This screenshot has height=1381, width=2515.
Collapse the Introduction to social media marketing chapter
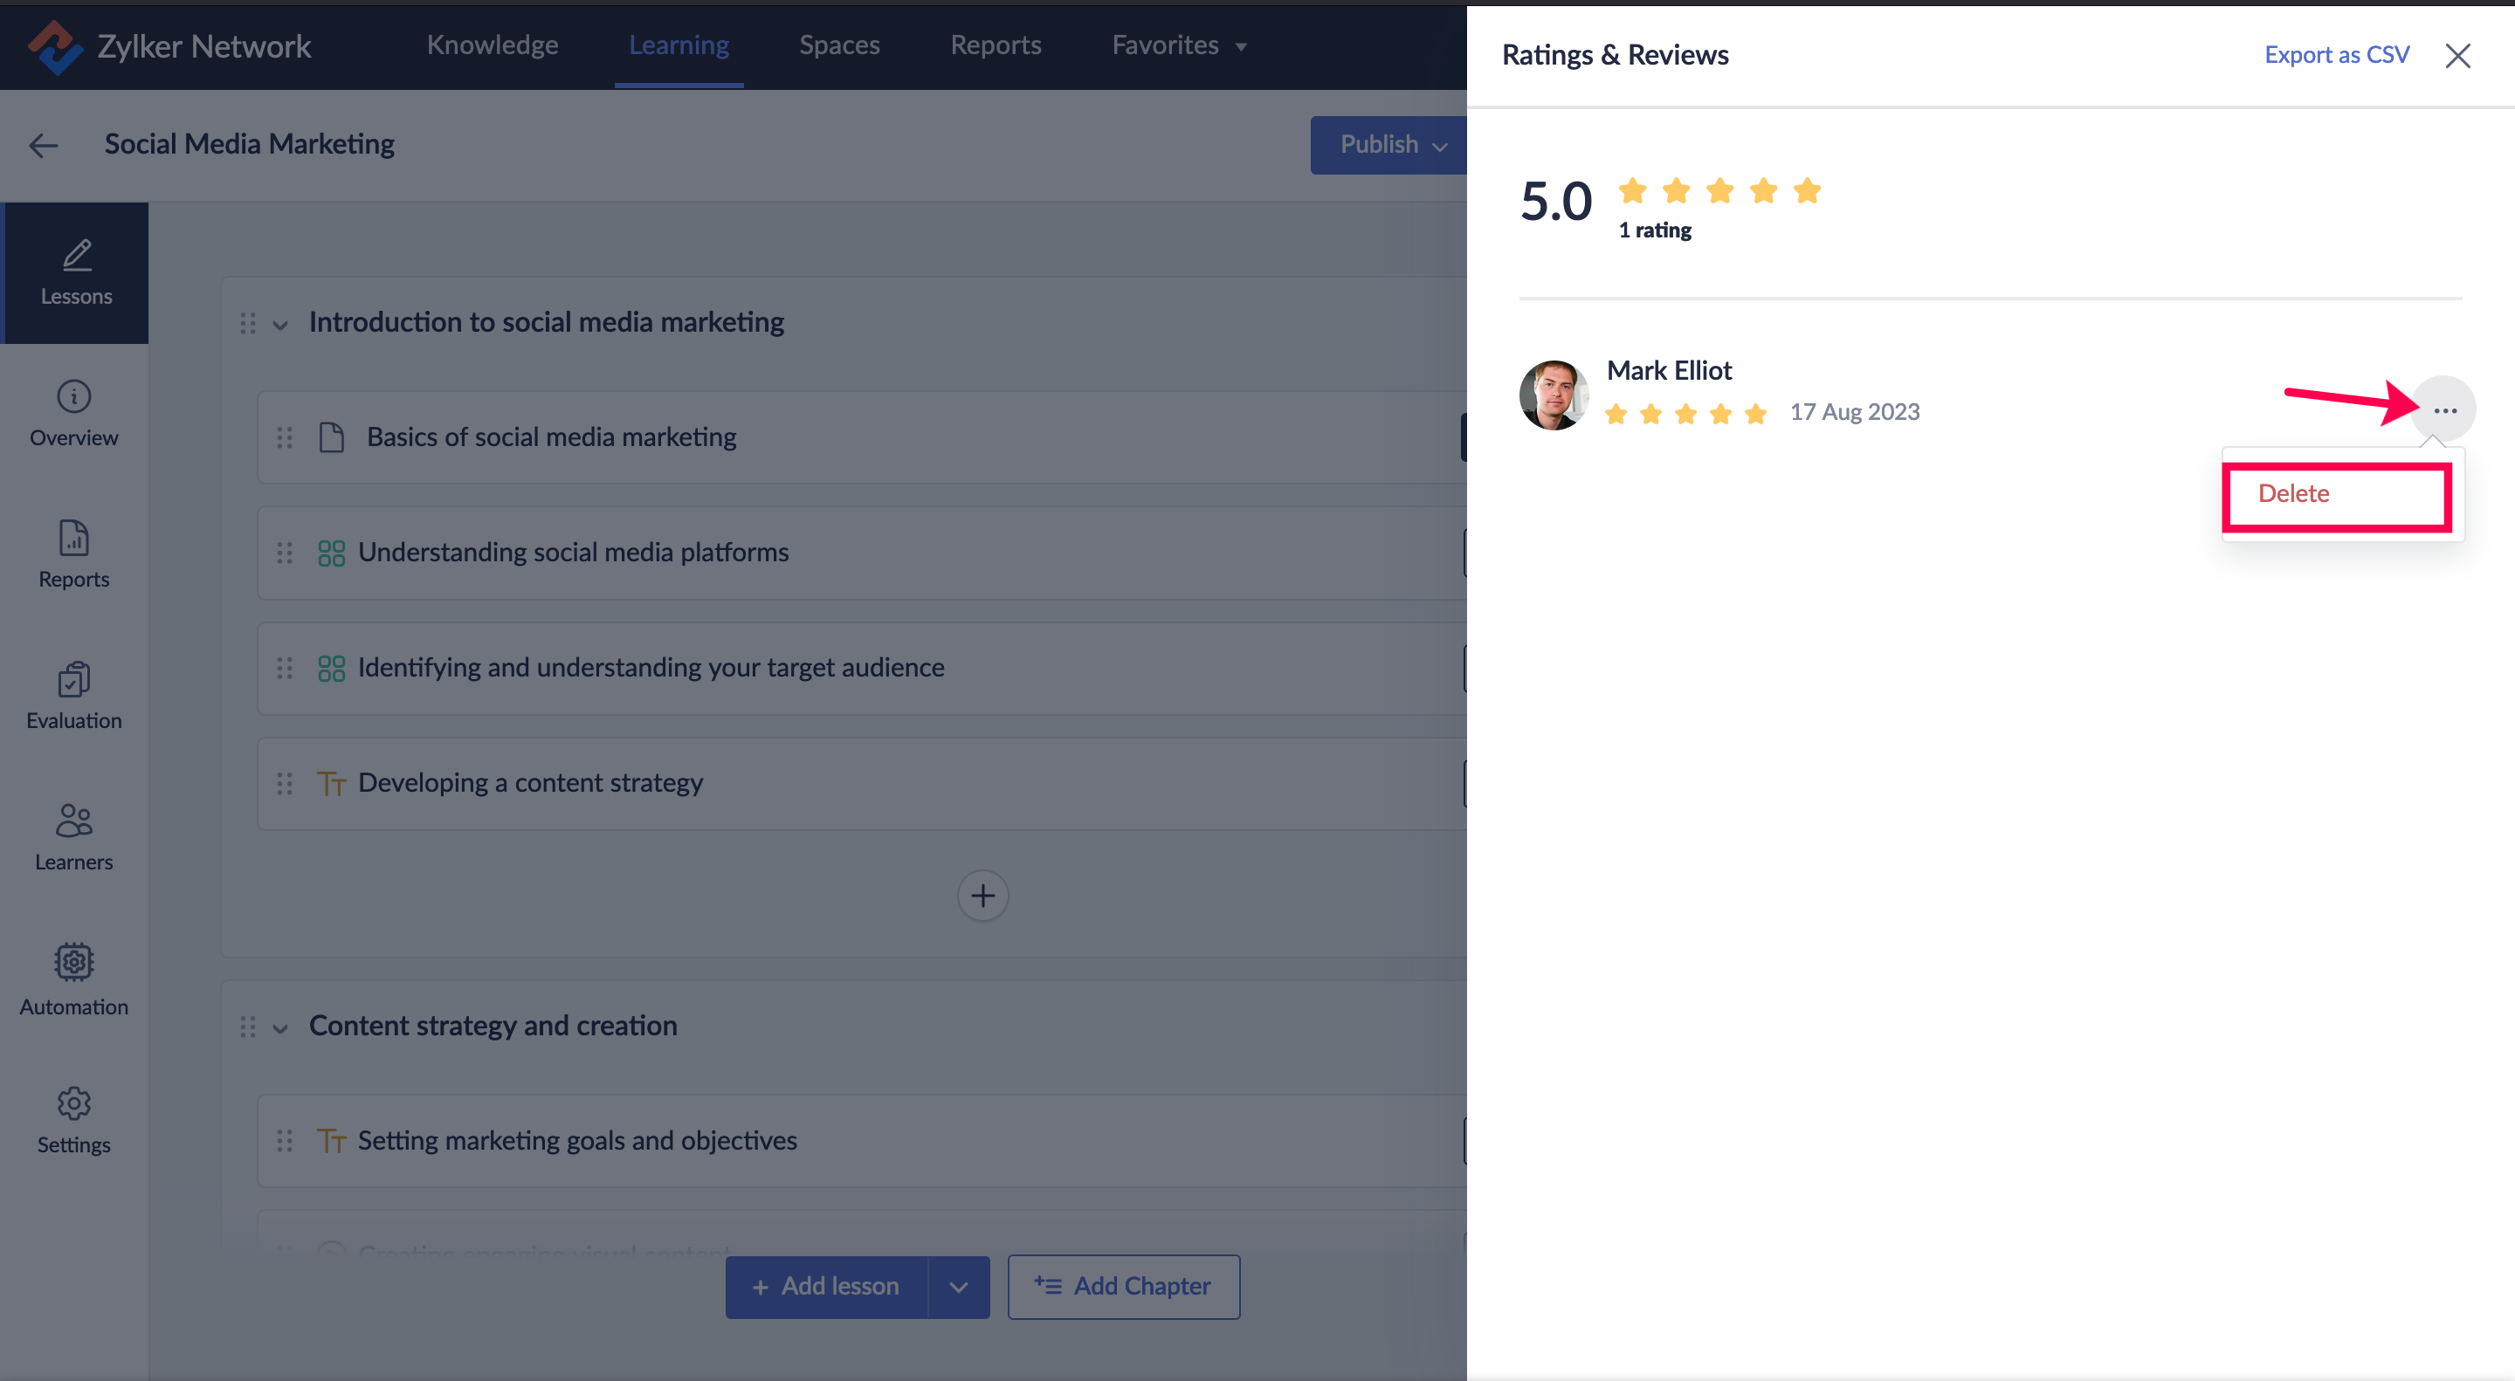tap(280, 324)
